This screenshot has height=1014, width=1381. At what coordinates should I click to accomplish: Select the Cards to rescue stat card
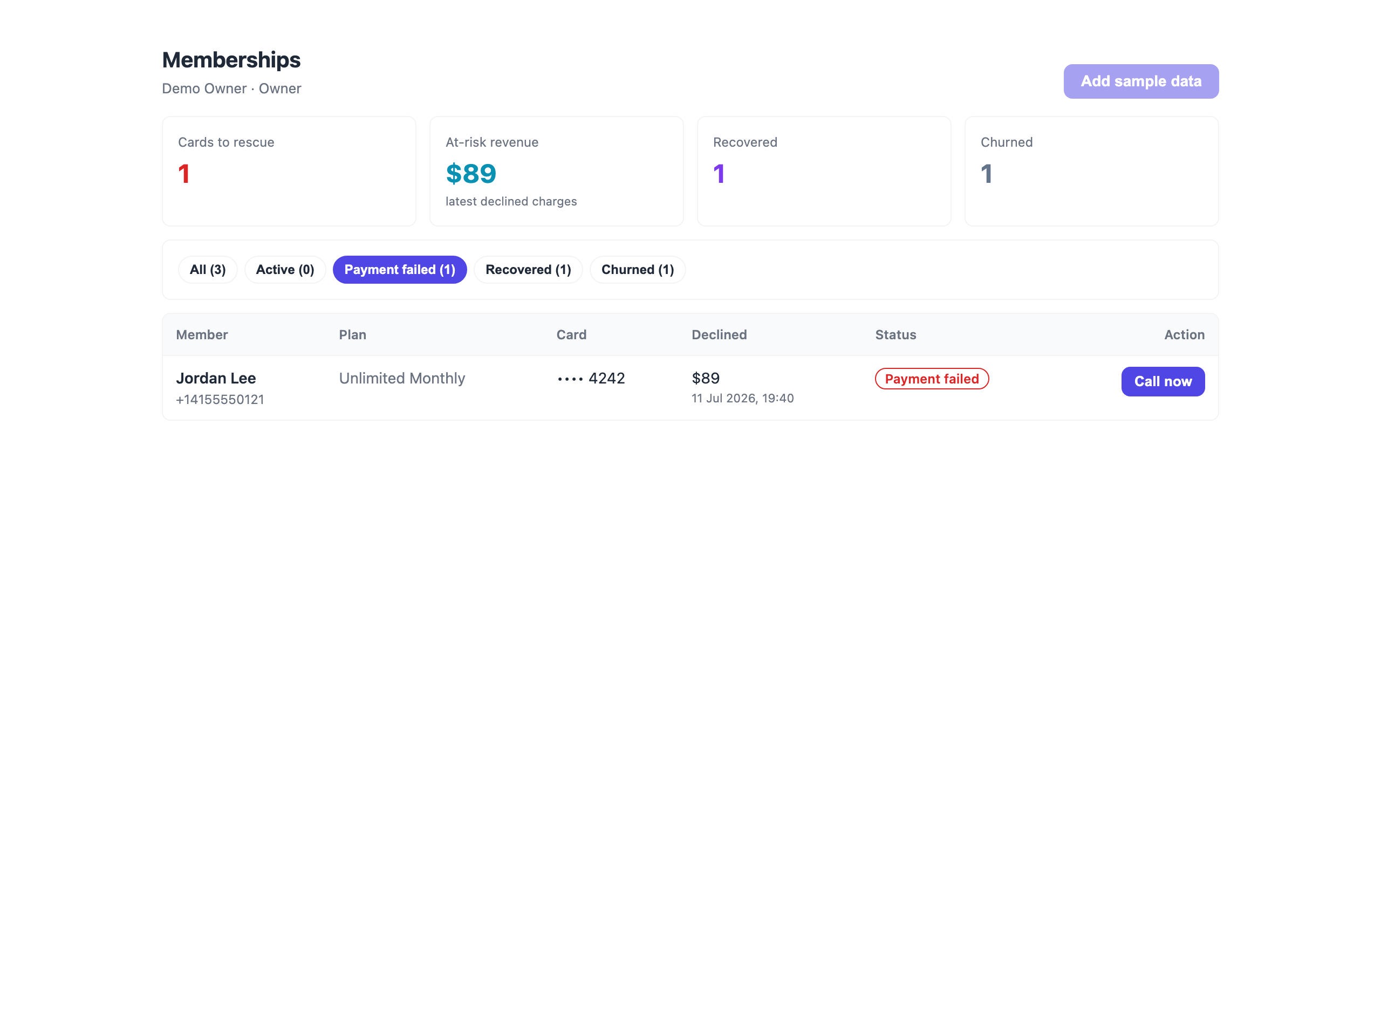pos(289,172)
